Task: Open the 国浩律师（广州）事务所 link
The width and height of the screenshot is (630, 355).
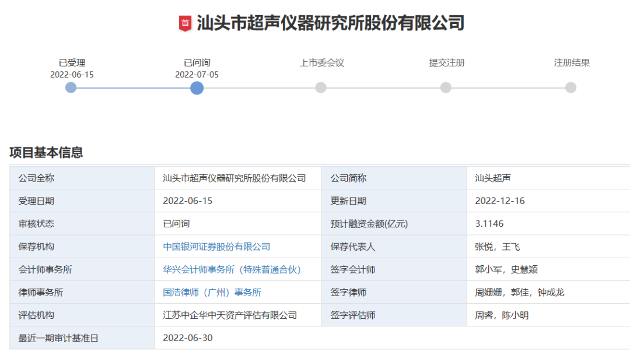Action: pos(212,293)
